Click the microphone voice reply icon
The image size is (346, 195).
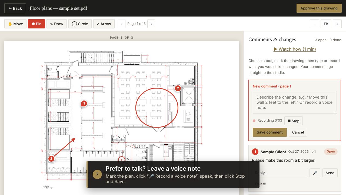point(315,173)
